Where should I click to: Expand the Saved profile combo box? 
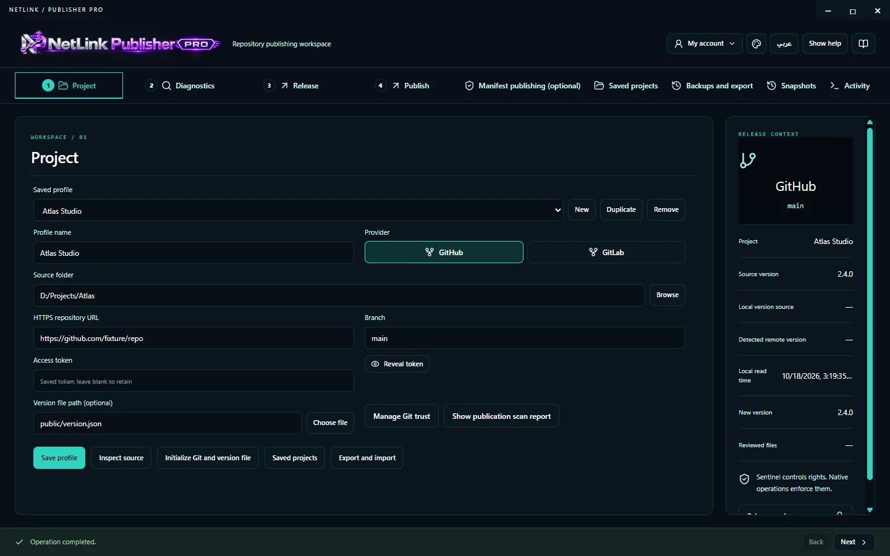click(299, 210)
